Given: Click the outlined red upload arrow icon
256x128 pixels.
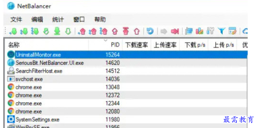Looking at the screenshot, I should point(137,31).
